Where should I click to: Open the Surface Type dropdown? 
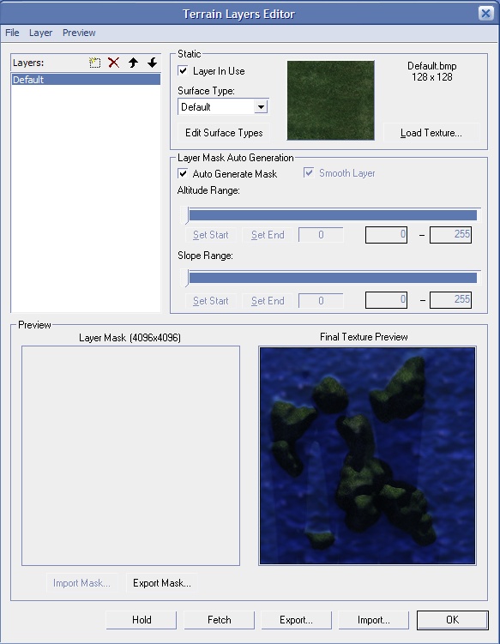[x=261, y=107]
